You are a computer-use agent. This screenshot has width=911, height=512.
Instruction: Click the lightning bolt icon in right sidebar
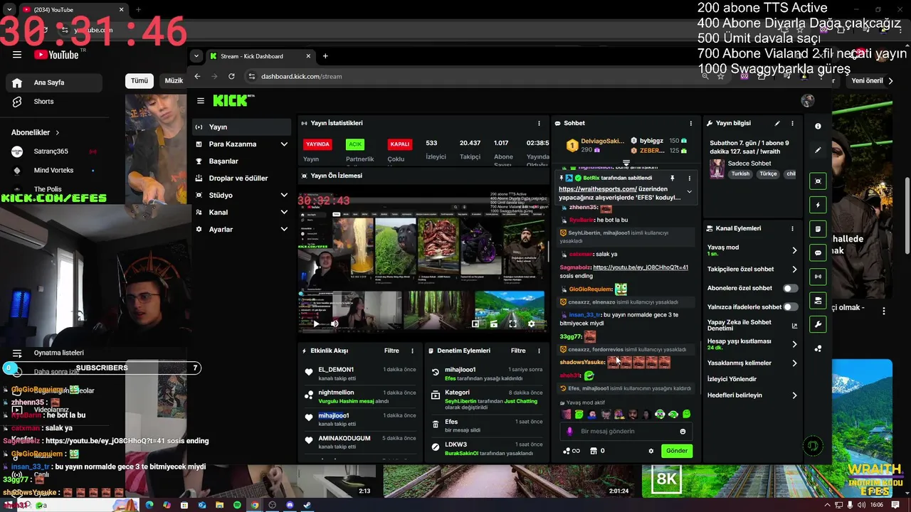tap(818, 205)
